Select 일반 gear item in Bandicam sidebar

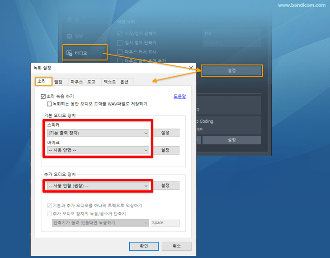tap(75, 37)
